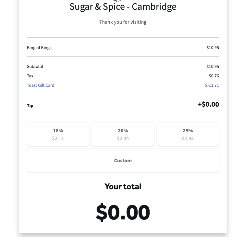This screenshot has width=243, height=237.
Task: Click the logo placeholder above the title
Action: pos(116,1)
